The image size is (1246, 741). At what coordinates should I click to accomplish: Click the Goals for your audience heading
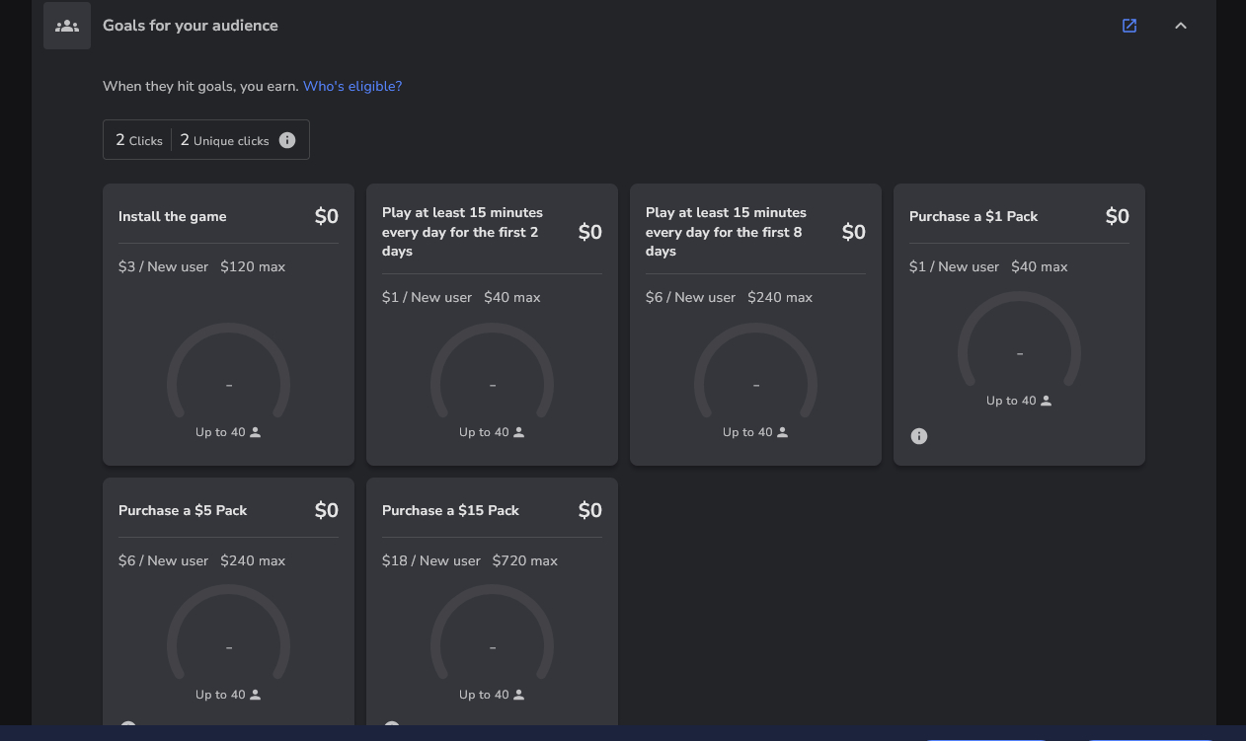pyautogui.click(x=191, y=26)
